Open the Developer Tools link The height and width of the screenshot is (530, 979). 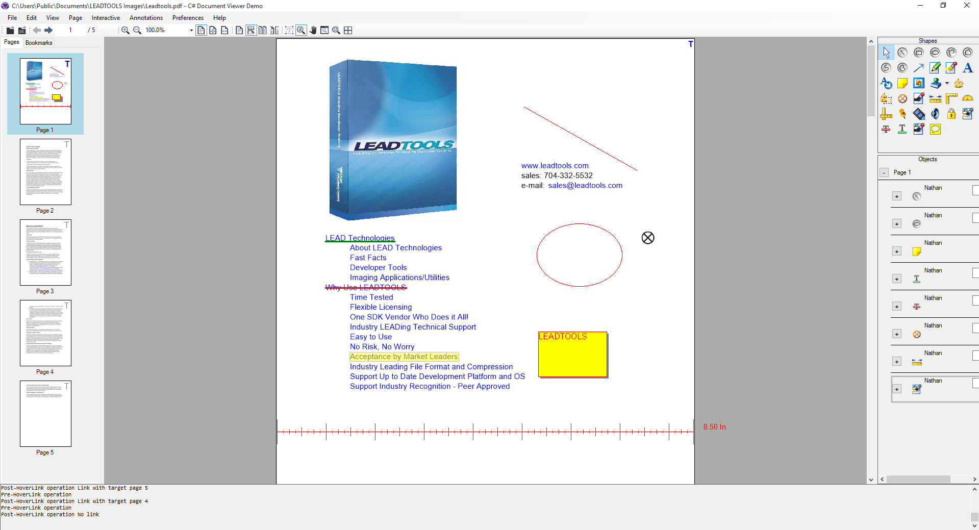[378, 268]
